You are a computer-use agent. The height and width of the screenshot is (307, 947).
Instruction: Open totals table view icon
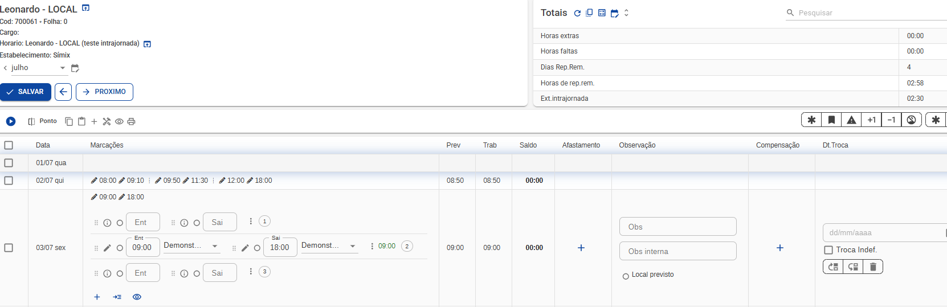602,13
